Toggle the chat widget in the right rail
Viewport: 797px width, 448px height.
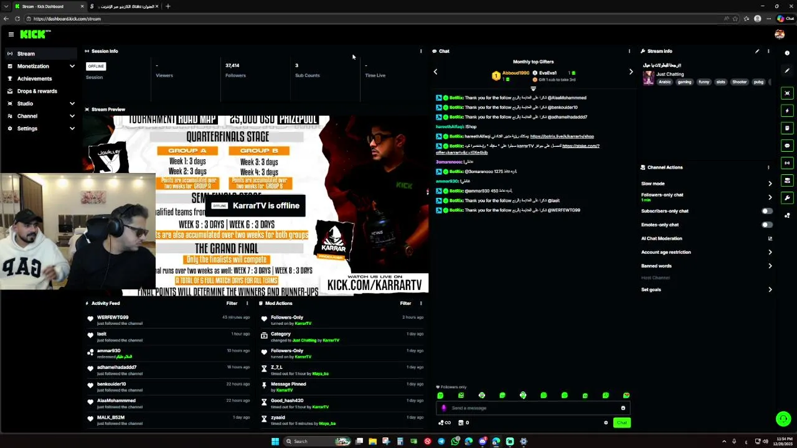787,146
